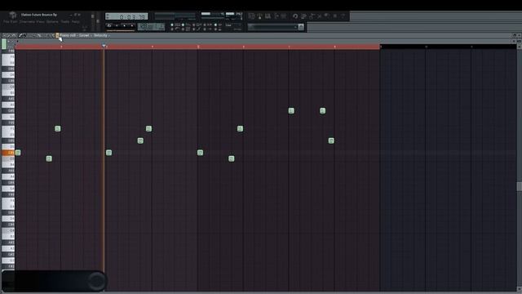This screenshot has height=294, width=522.
Task: Click the song time display
Action: click(x=126, y=16)
